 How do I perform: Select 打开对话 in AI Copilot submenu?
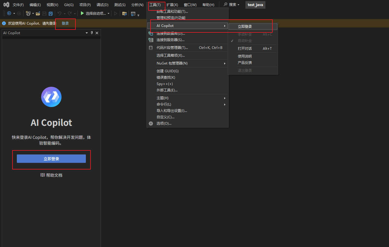(253, 49)
